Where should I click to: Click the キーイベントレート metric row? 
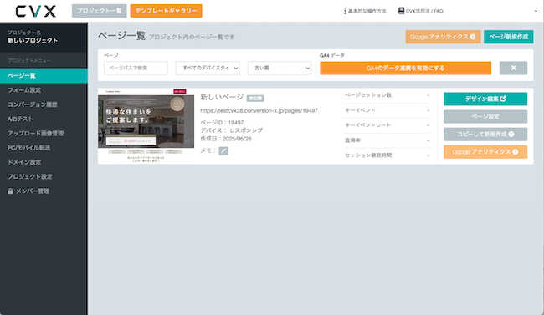(x=387, y=125)
